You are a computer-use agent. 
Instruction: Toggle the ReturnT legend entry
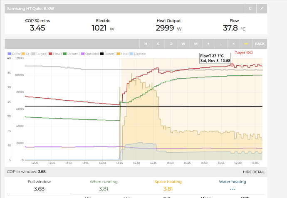click(x=72, y=53)
